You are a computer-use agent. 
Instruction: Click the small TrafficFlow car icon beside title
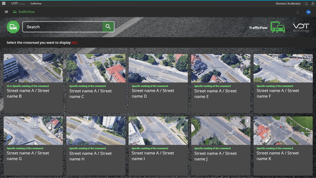tap(15, 12)
